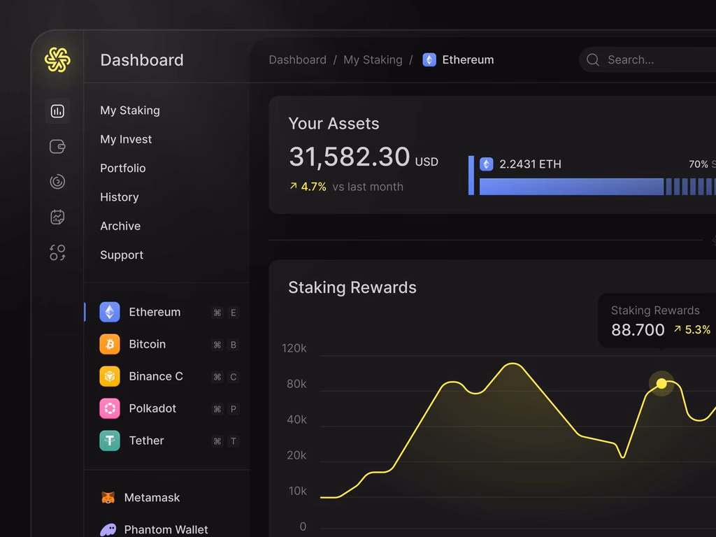The image size is (716, 537).
Task: Choose the Metamask wallet
Action: click(141, 497)
